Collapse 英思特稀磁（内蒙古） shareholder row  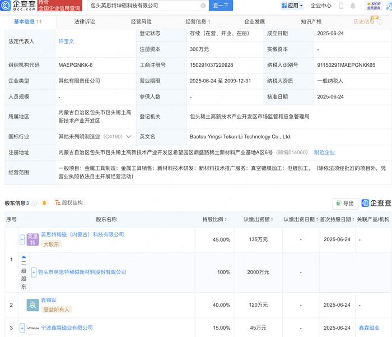coord(22,239)
